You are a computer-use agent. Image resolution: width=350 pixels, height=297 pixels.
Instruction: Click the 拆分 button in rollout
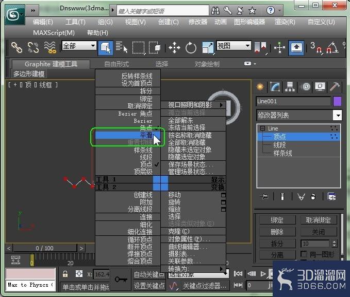(x=277, y=244)
